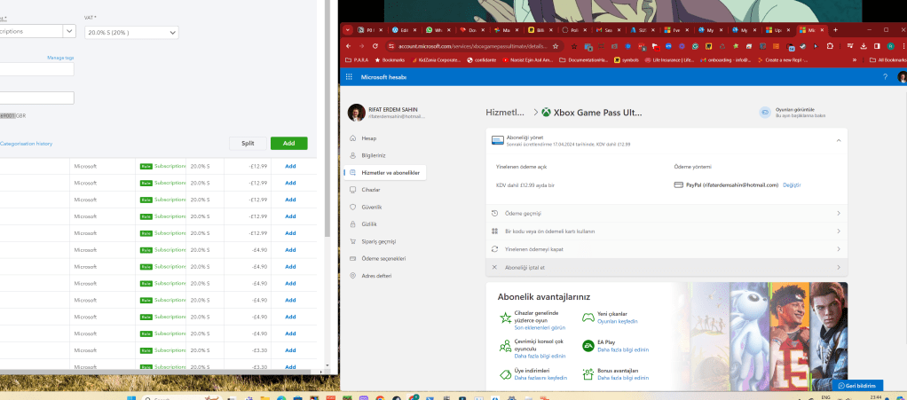The height and width of the screenshot is (400, 907).
Task: Open Narsist Eşin YouTube bookmark
Action: click(528, 59)
